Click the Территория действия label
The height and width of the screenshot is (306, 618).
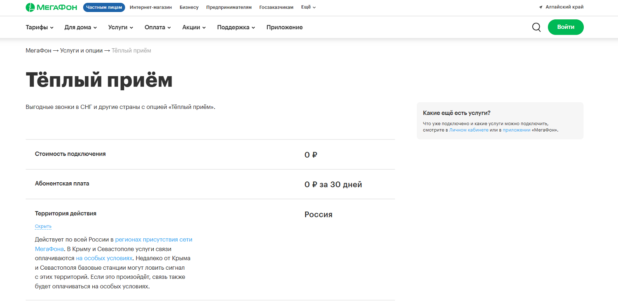tap(66, 213)
